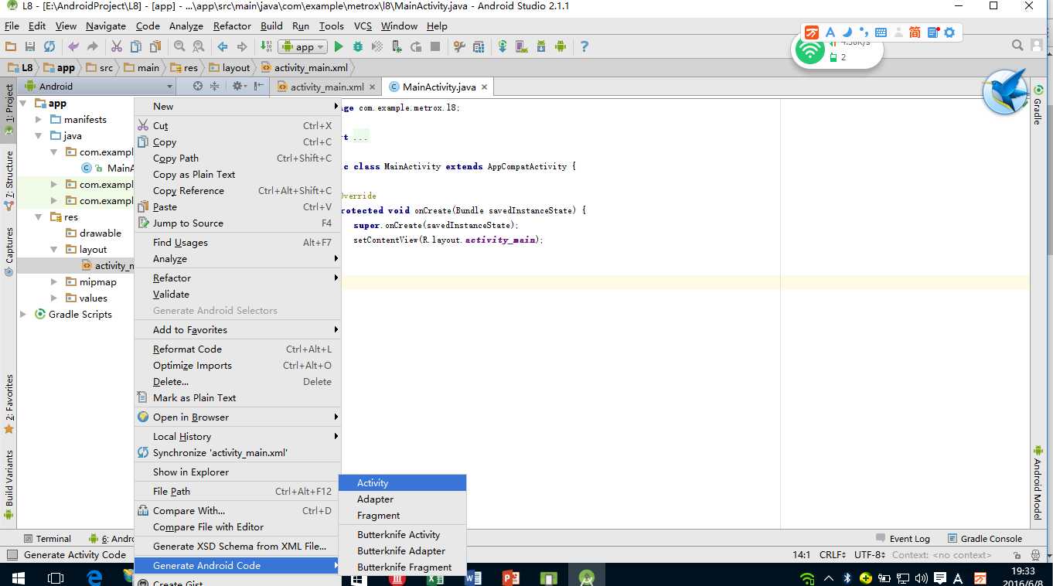Choose Fragment in the submenu
This screenshot has height=586, width=1053.
(x=402, y=516)
